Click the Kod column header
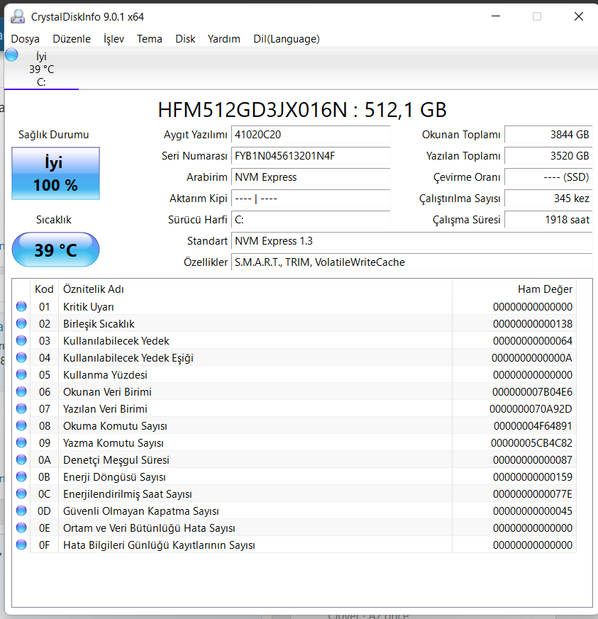 44,289
